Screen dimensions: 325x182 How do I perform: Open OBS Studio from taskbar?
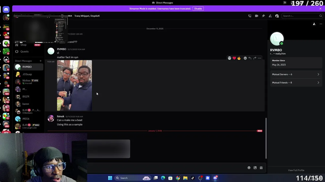pos(200,178)
